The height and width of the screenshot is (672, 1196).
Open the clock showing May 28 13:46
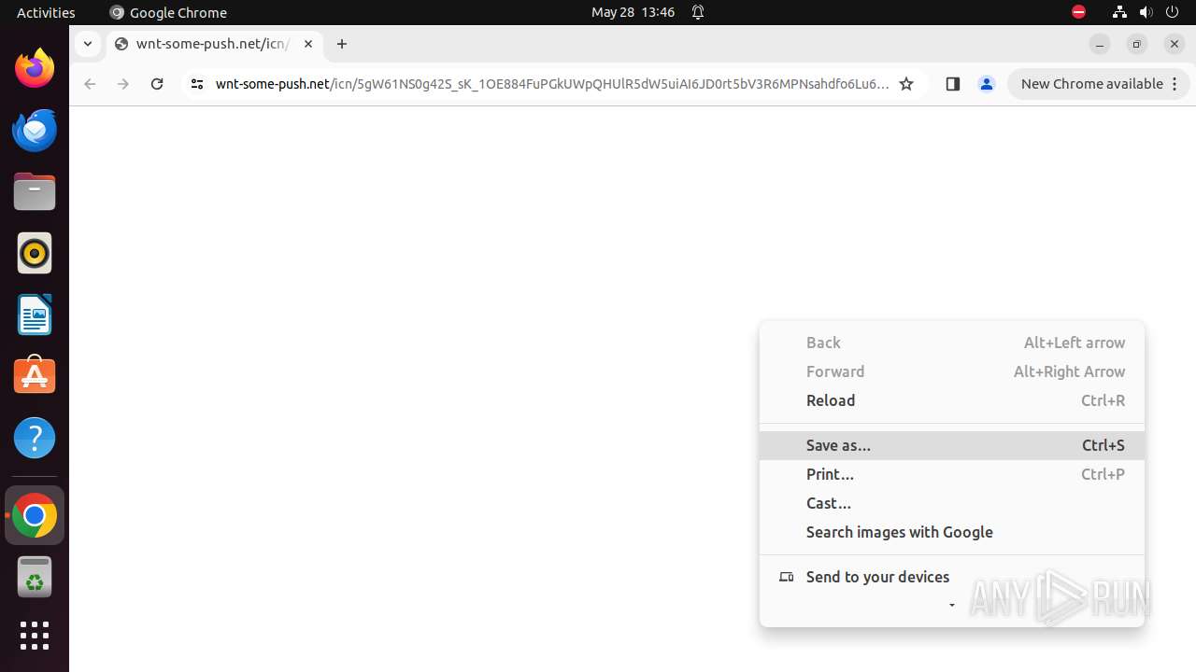click(633, 12)
